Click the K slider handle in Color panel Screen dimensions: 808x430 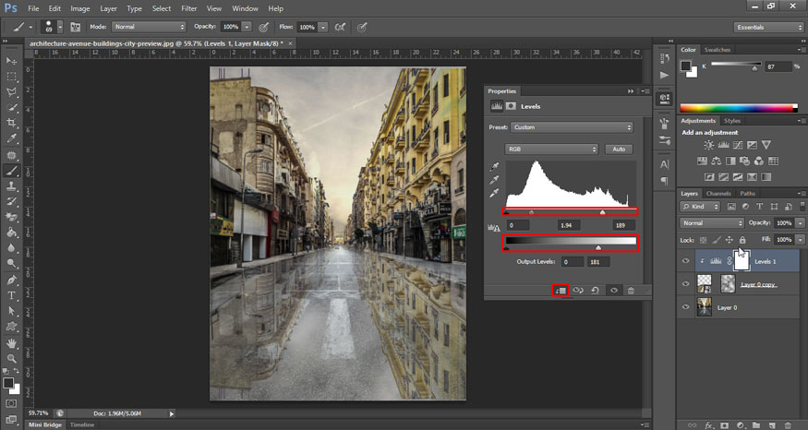[754, 68]
